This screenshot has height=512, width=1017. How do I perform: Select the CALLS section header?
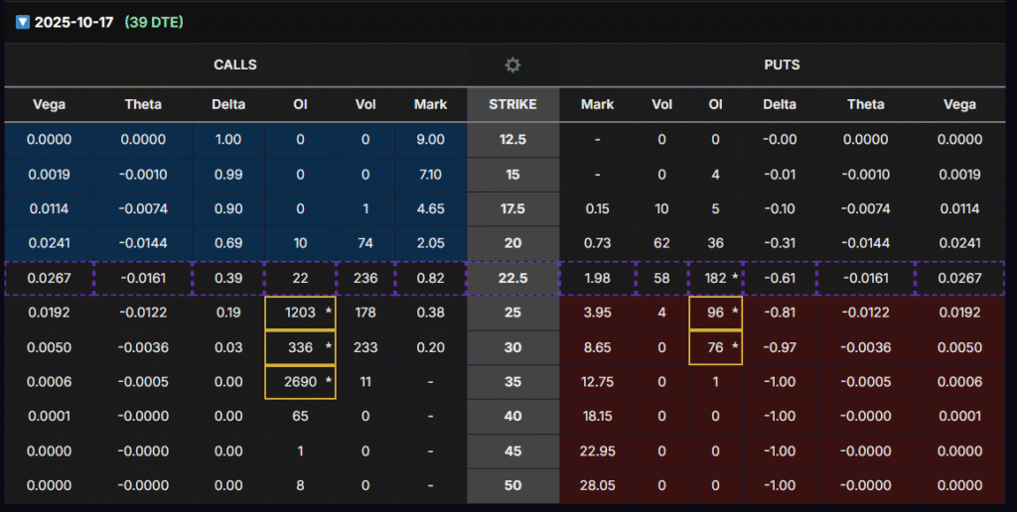tap(235, 64)
